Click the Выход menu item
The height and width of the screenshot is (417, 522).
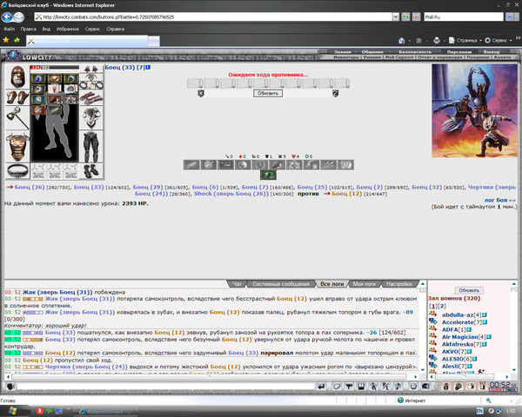[492, 52]
